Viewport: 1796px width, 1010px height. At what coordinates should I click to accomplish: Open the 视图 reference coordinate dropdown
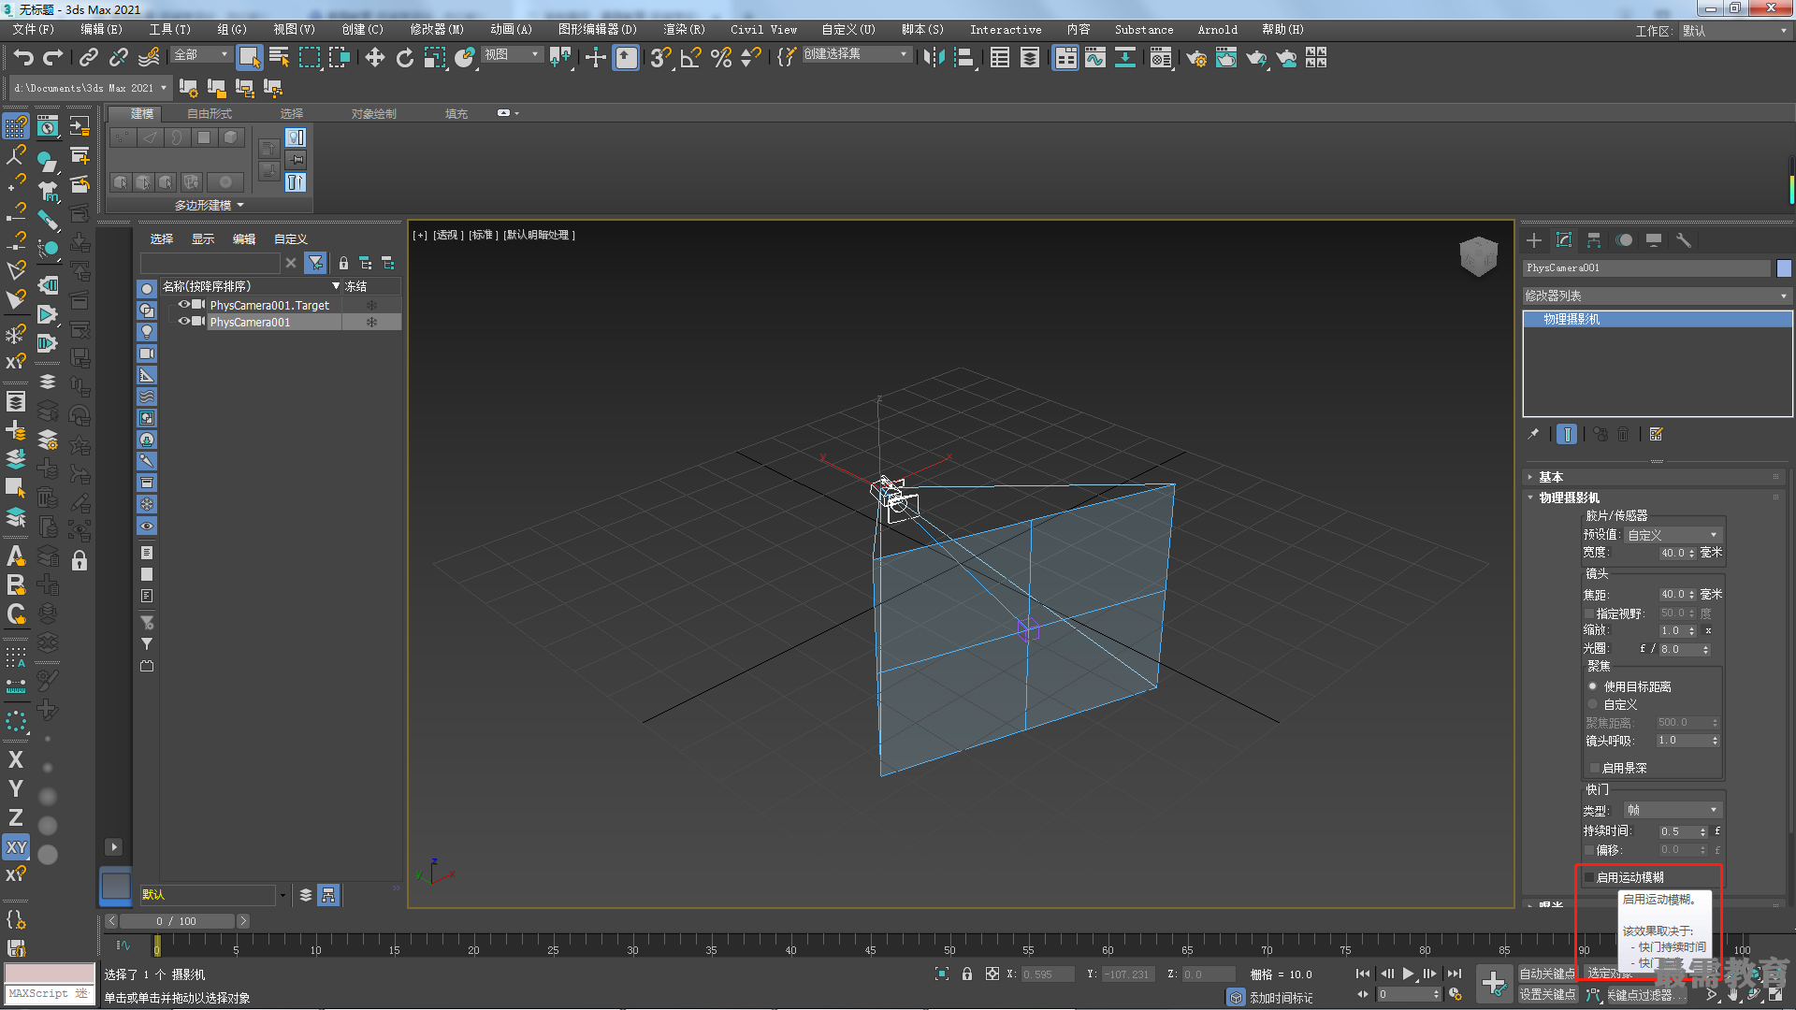point(512,55)
